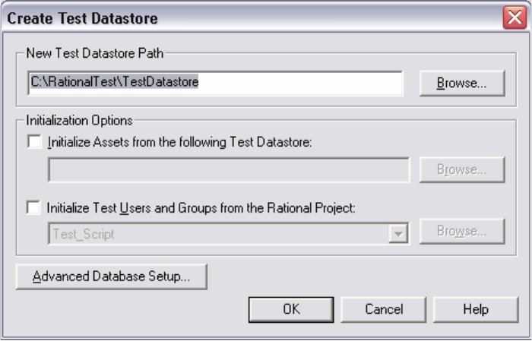Click the 'Initialize Test Users and Groups' label text
Image resolution: width=532 pixels, height=341 pixels.
pyautogui.click(x=201, y=208)
